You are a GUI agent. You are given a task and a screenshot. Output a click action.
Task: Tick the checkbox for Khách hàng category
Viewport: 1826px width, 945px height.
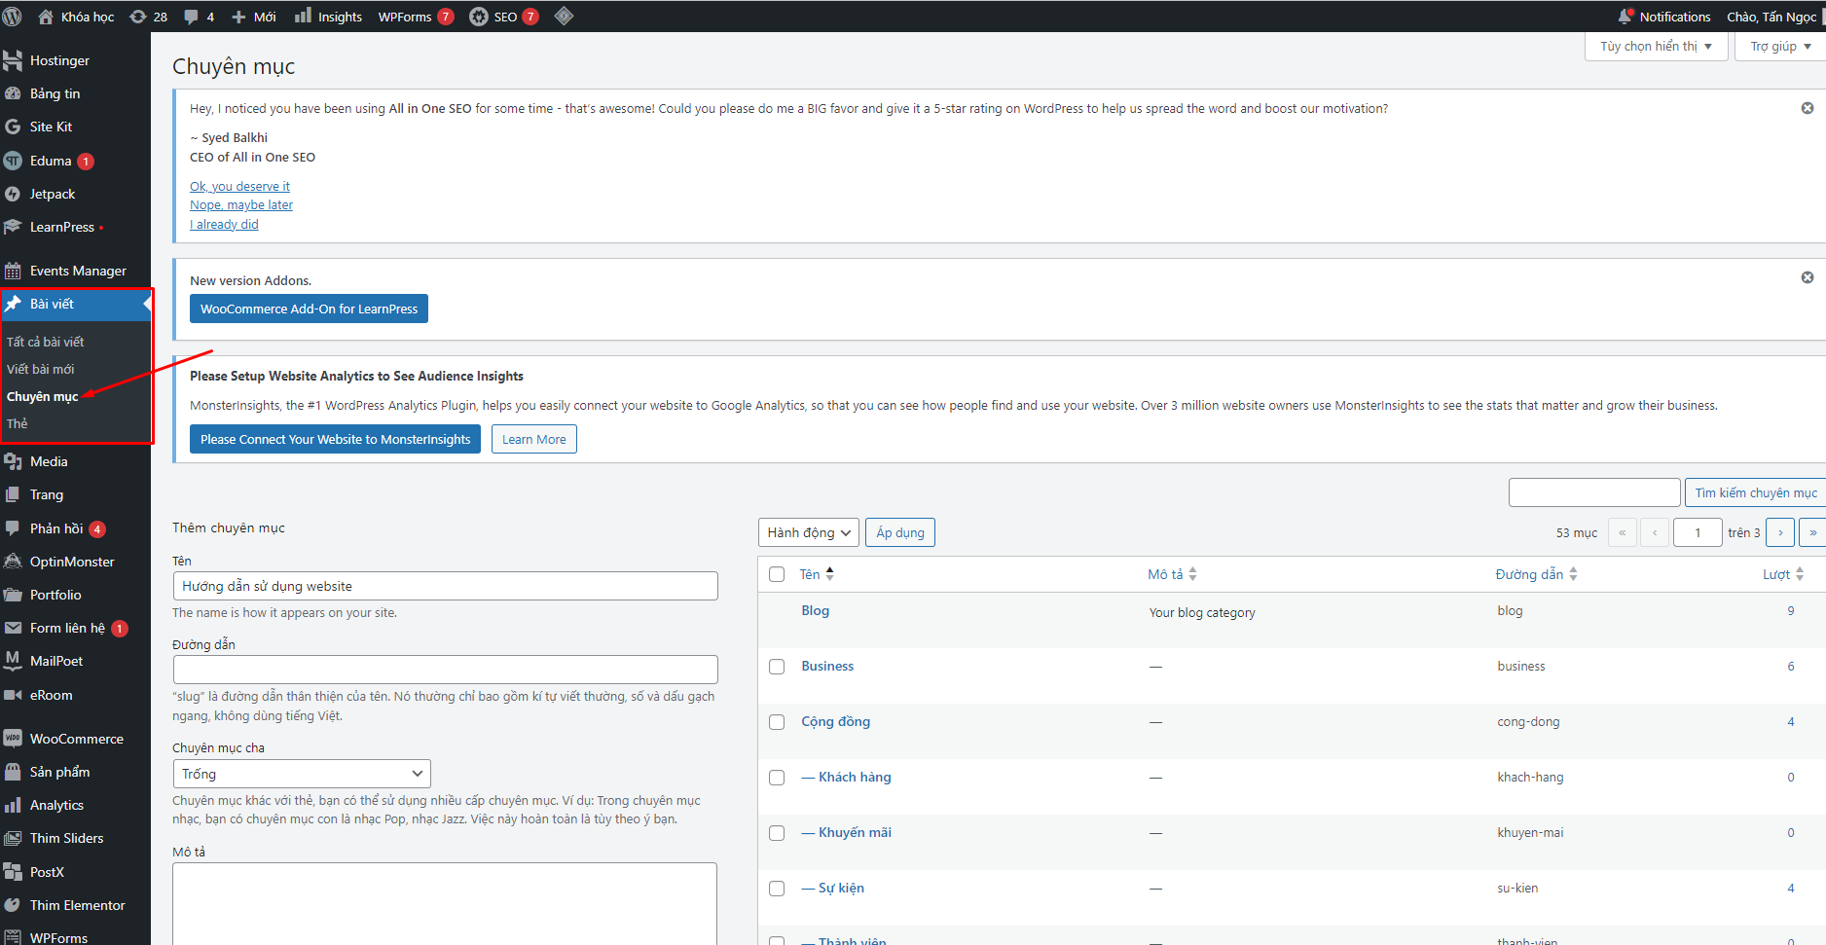(777, 778)
